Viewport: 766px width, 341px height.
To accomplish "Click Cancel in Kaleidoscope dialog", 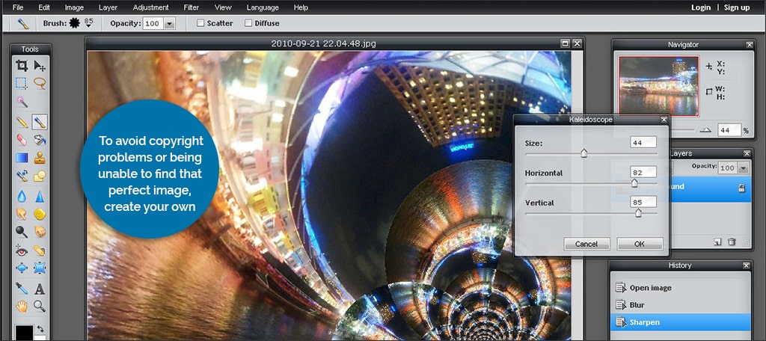I will point(586,244).
